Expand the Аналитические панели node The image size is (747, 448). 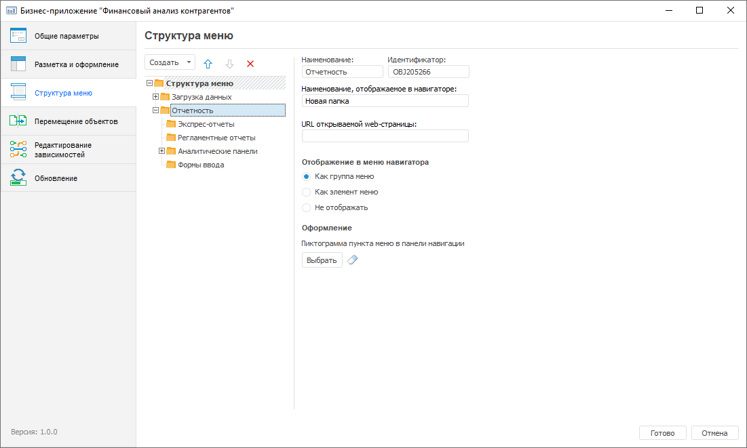pos(161,151)
